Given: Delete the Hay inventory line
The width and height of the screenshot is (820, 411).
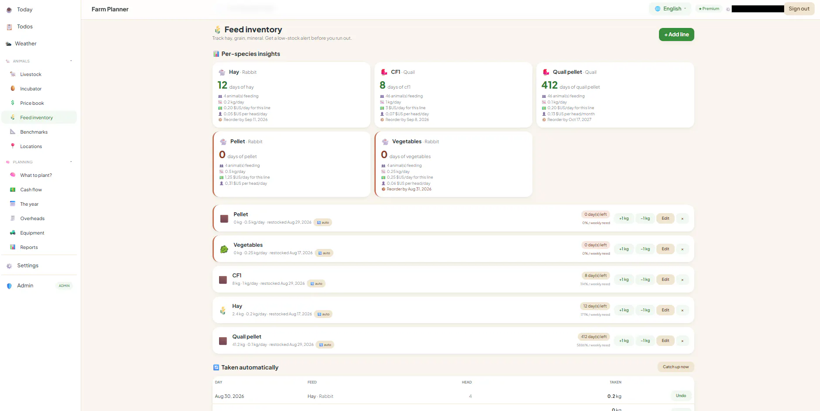Looking at the screenshot, I should tap(682, 310).
